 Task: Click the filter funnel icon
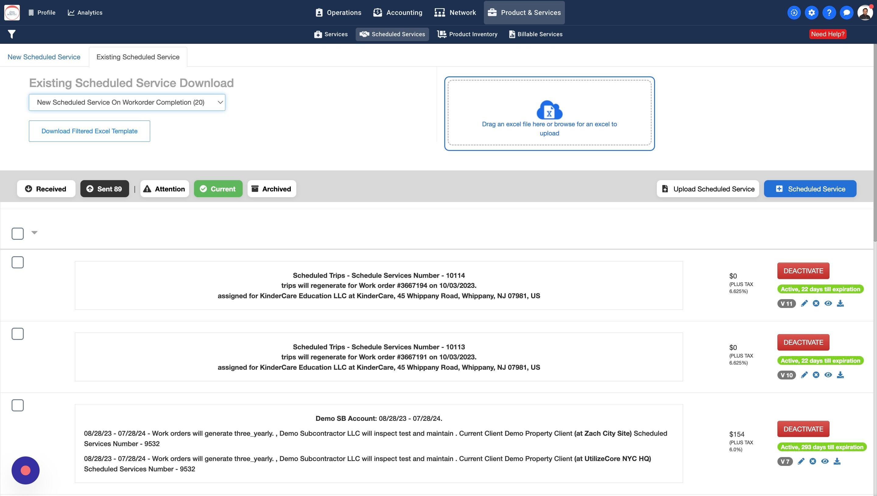(x=12, y=34)
